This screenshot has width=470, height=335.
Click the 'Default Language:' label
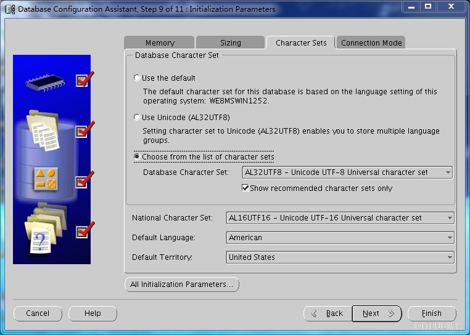click(x=163, y=238)
